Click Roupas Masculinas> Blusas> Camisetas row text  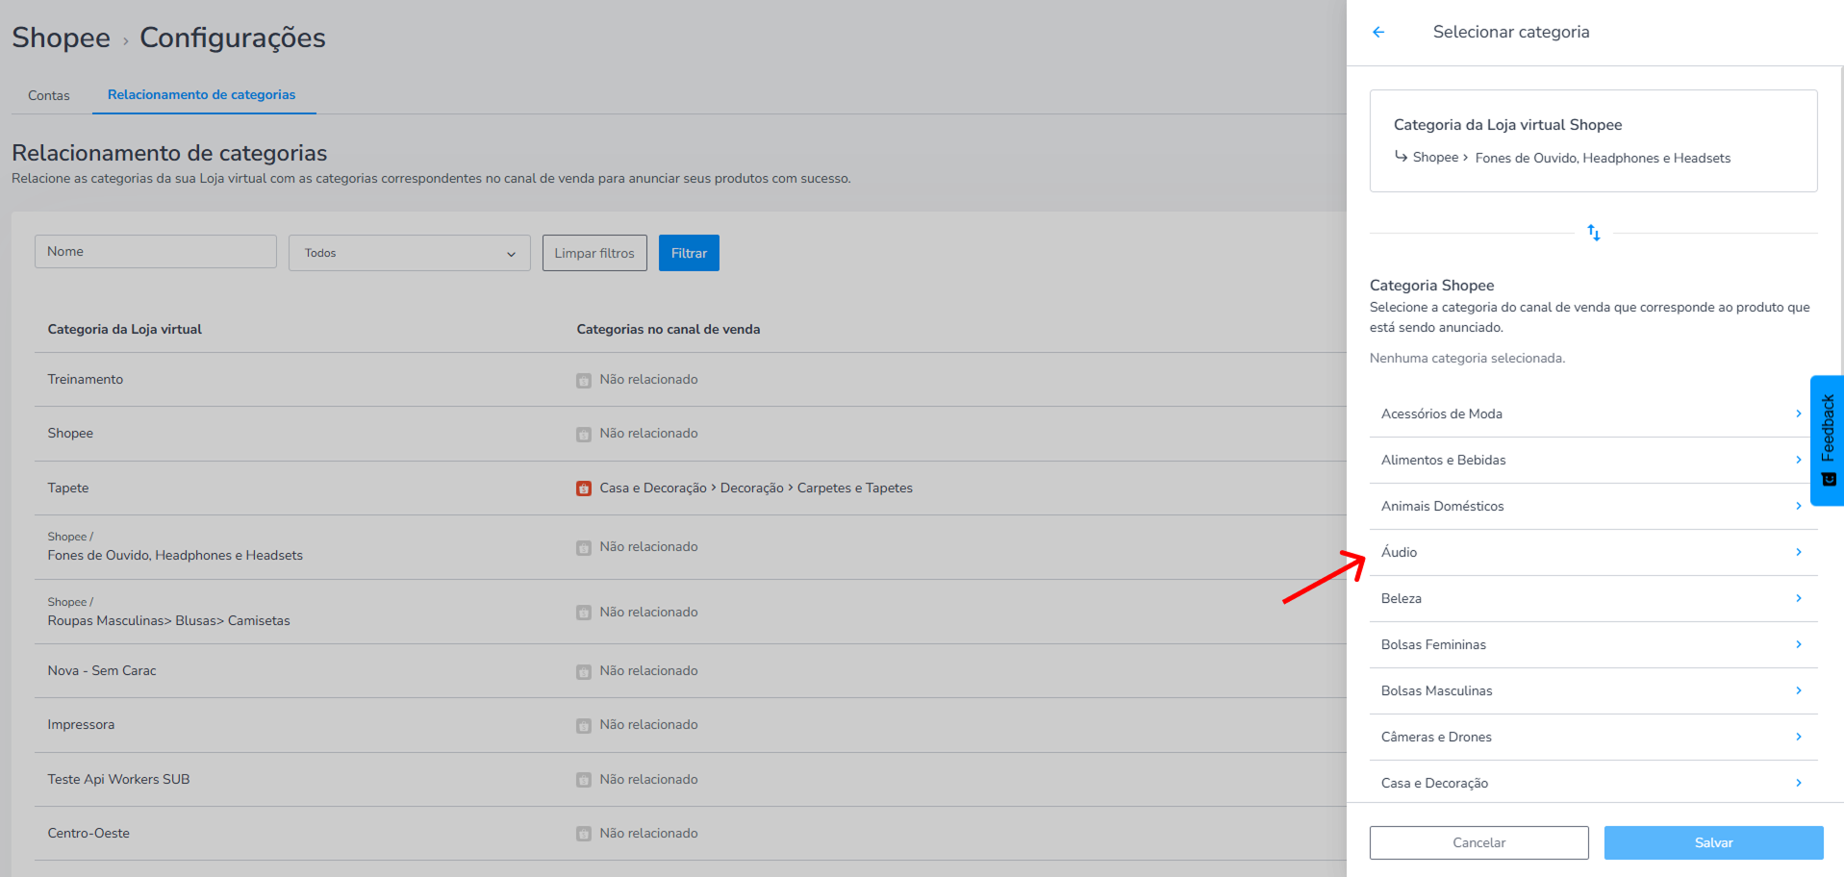point(168,620)
